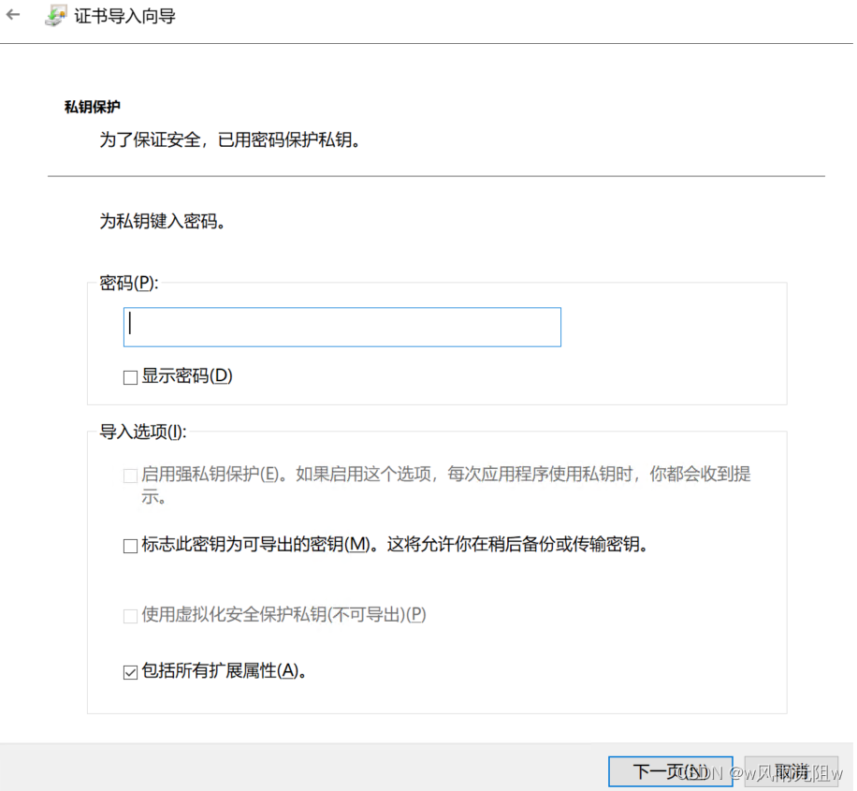Click the 使用虚拟化安全保护私钥 checkbox
The width and height of the screenshot is (857, 791).
tap(130, 615)
